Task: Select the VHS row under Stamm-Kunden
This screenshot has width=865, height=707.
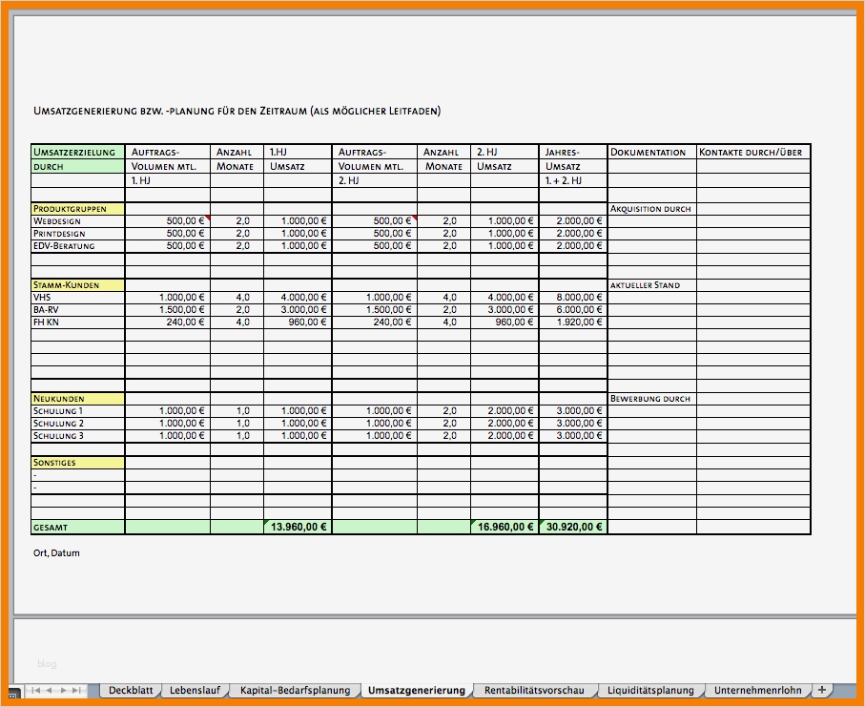Action: pyautogui.click(x=42, y=297)
